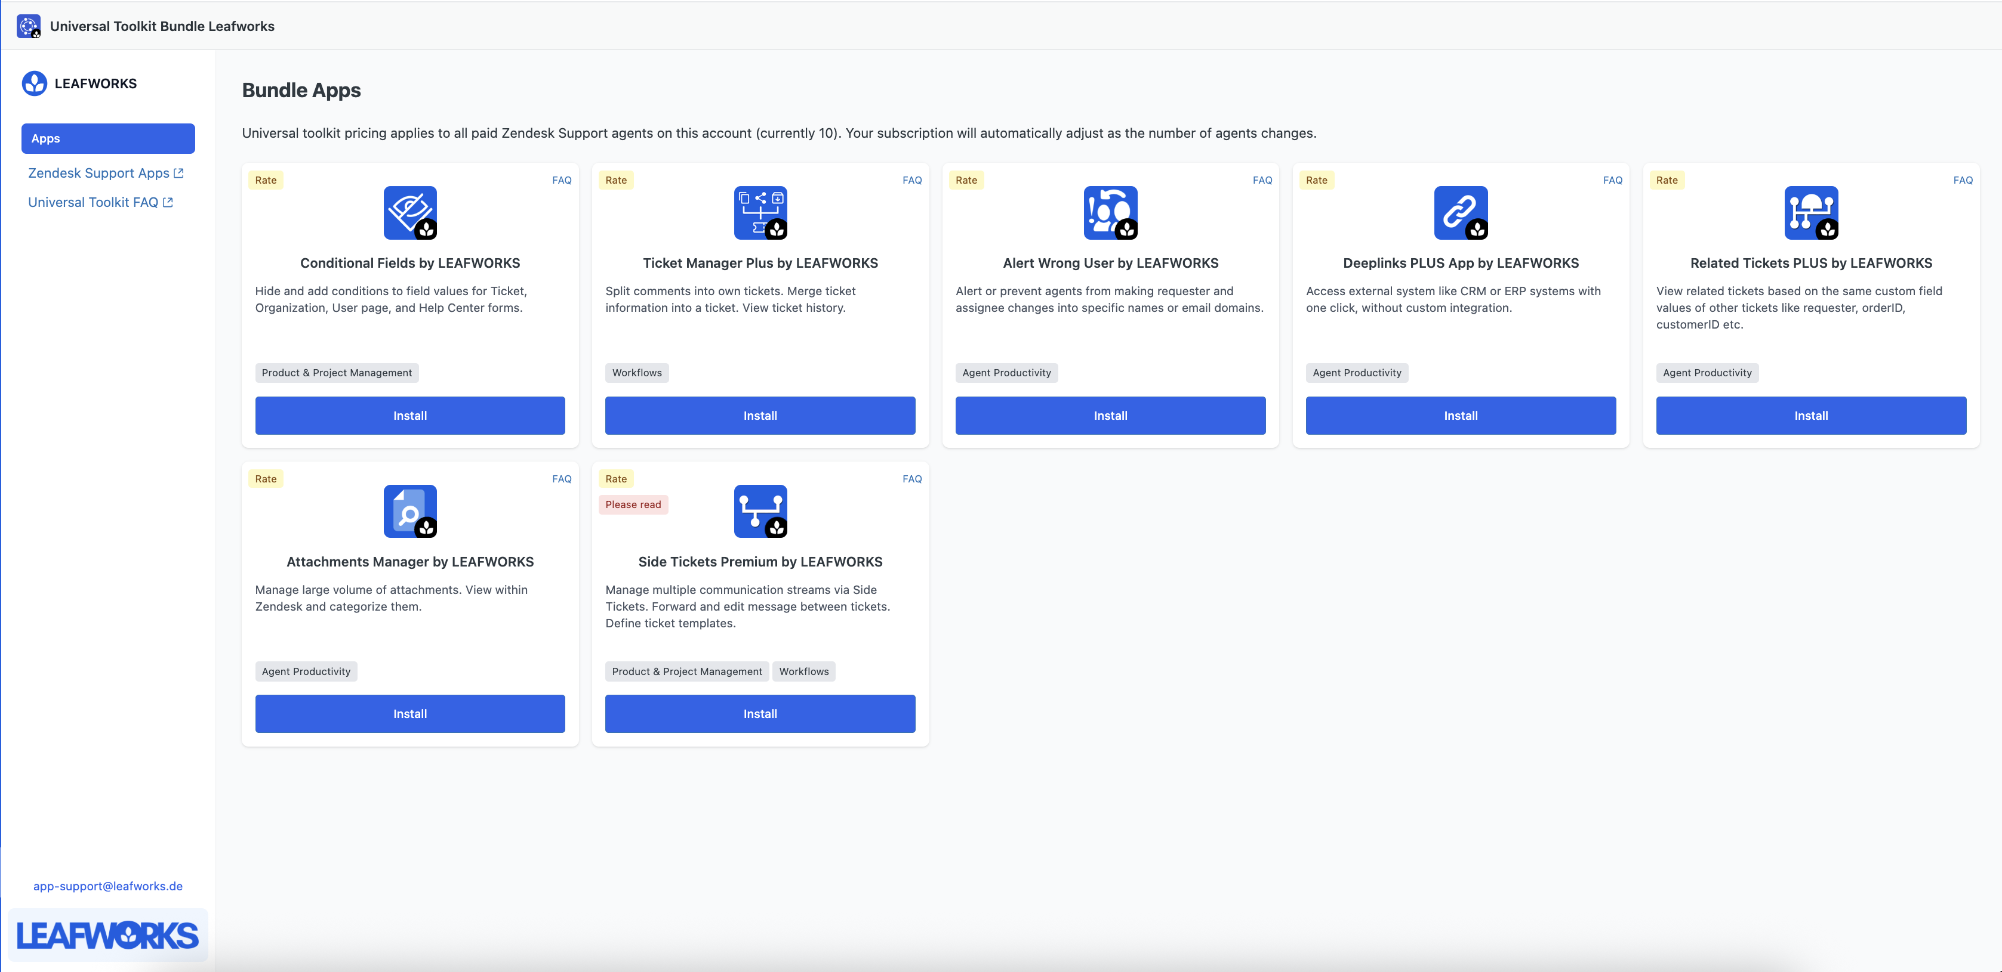Click the Side Tickets Premium app icon
Viewport: 2002px width, 972px height.
pos(760,512)
